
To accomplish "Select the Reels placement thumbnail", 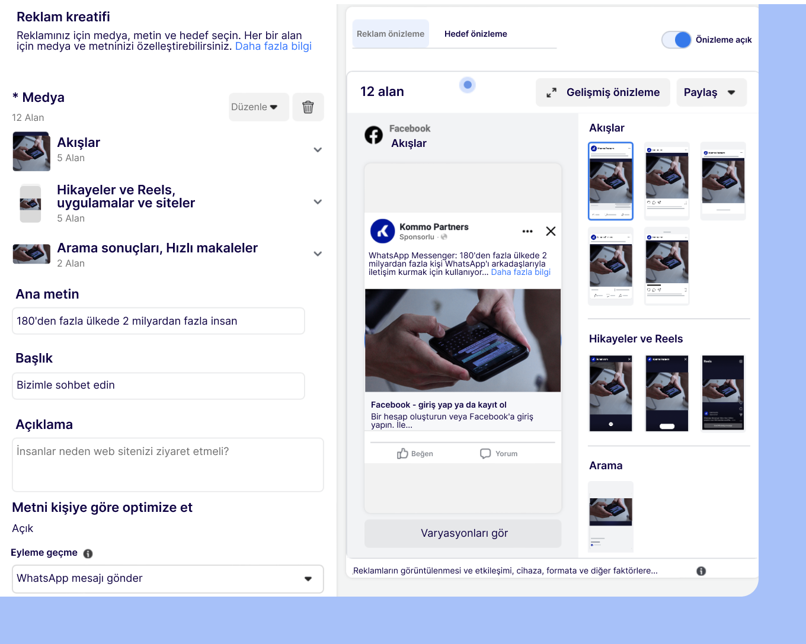I will point(723,393).
